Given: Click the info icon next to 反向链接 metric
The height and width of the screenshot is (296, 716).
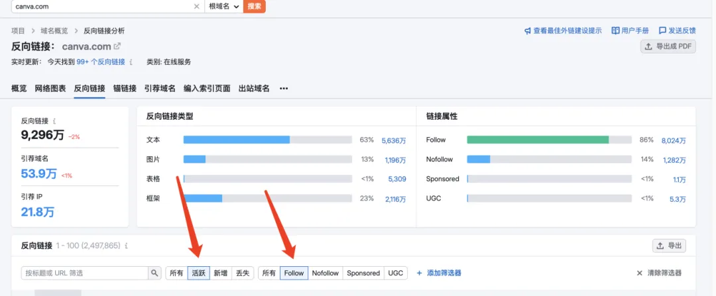Looking at the screenshot, I should 54,121.
